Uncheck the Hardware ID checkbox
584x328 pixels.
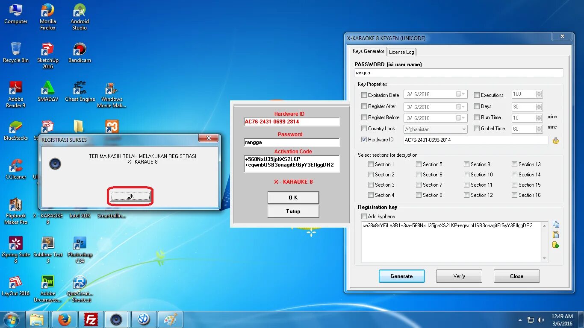click(x=364, y=140)
